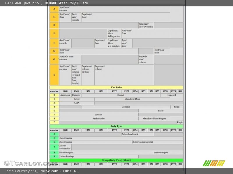Image resolution: width=233 pixels, height=174 pixels.
Task: Click transmission code 'F' row label
Action: click(x=54, y=43)
